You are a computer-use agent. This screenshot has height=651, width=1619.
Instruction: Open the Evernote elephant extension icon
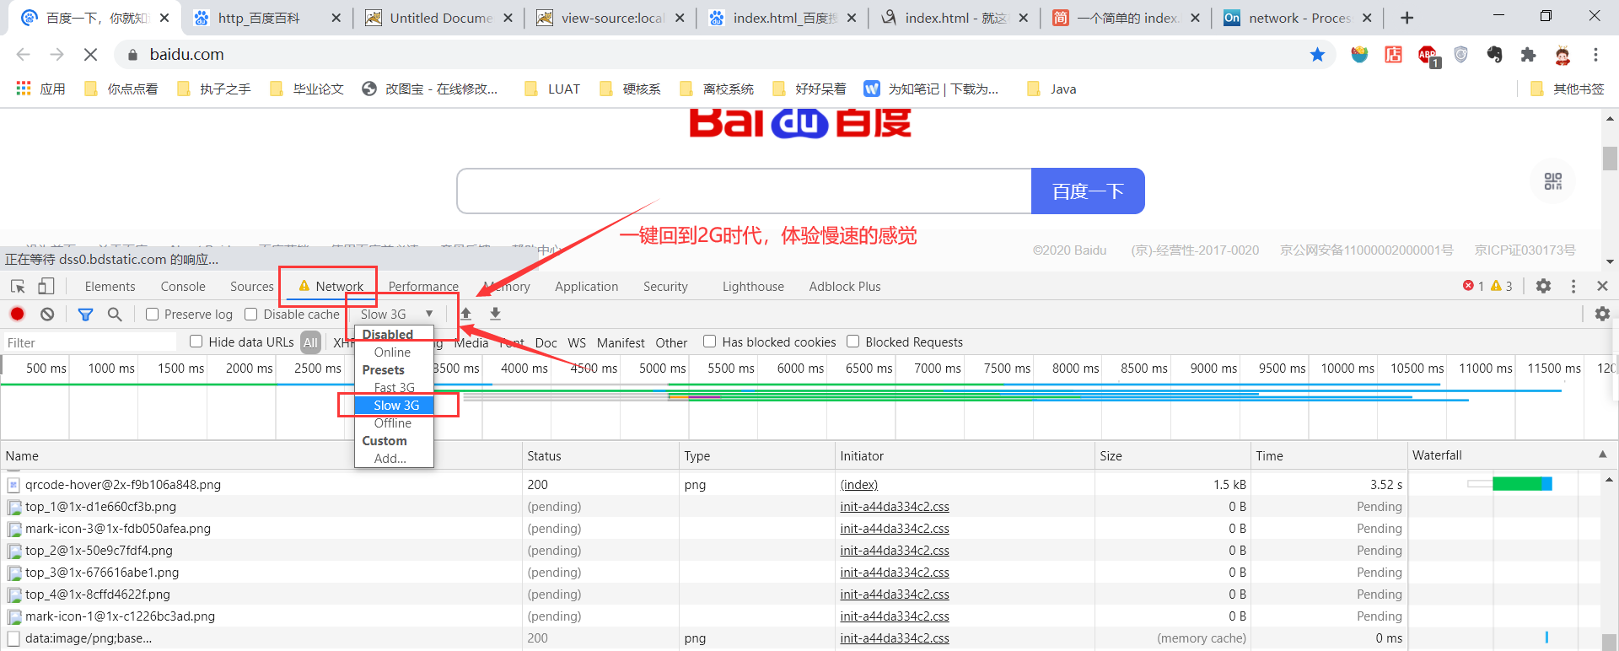1494,55
